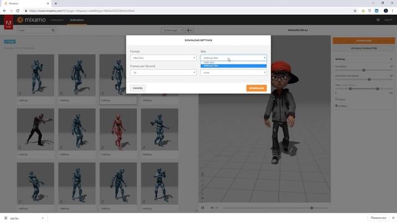Click the idle.fbx file icon in downloads bar
Viewport: 397px width, 223px height.
6,218
